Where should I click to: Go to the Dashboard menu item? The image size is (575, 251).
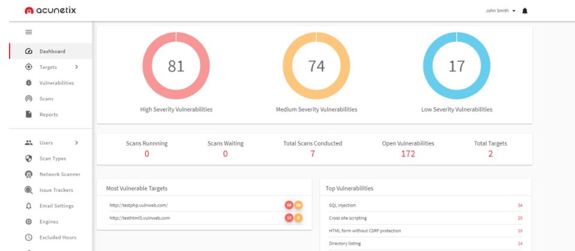coord(52,51)
